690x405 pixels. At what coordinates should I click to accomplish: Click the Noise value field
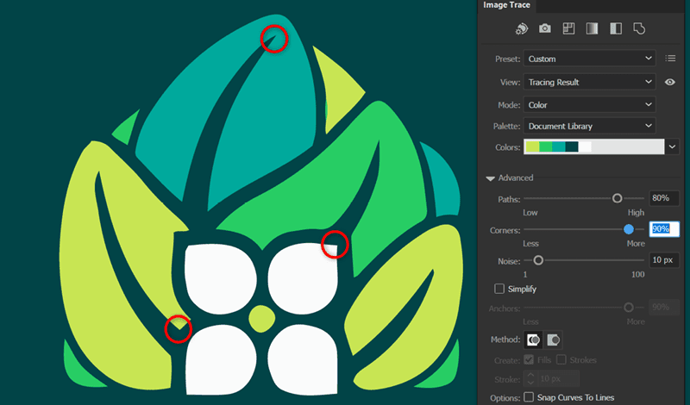click(663, 260)
